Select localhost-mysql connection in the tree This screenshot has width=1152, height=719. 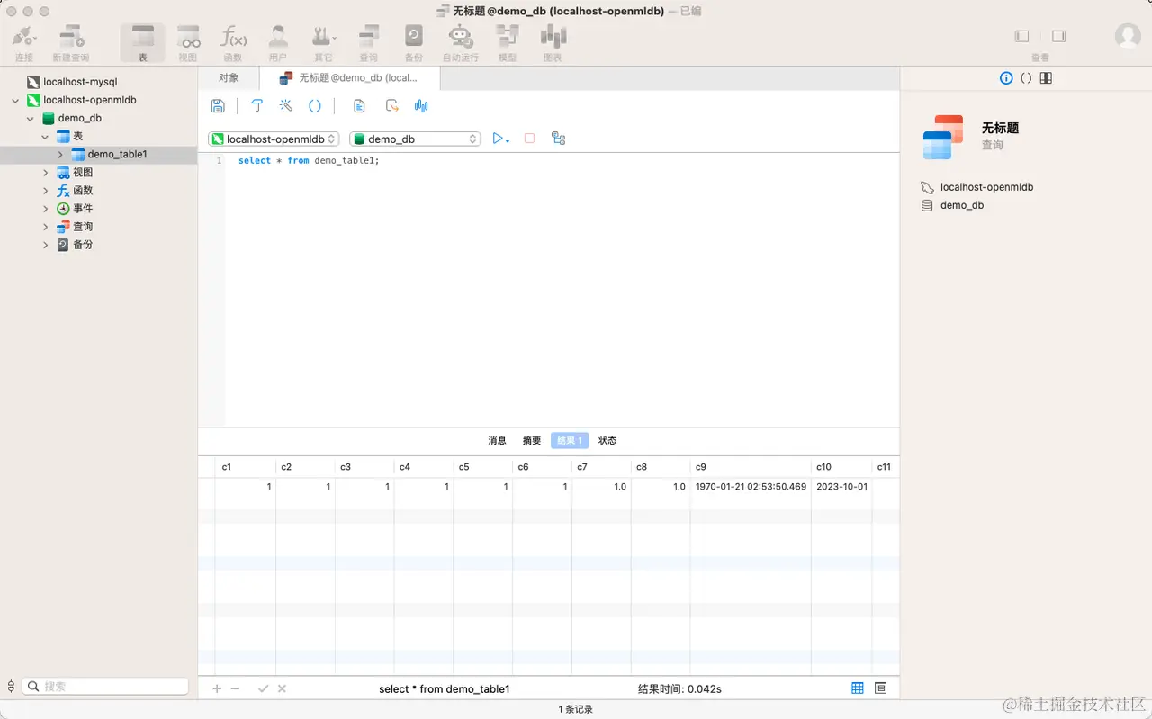click(x=80, y=82)
